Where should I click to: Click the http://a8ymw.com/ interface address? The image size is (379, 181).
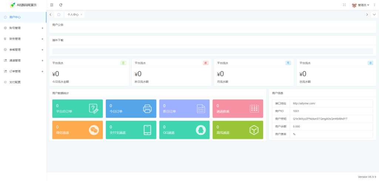pyautogui.click(x=304, y=103)
